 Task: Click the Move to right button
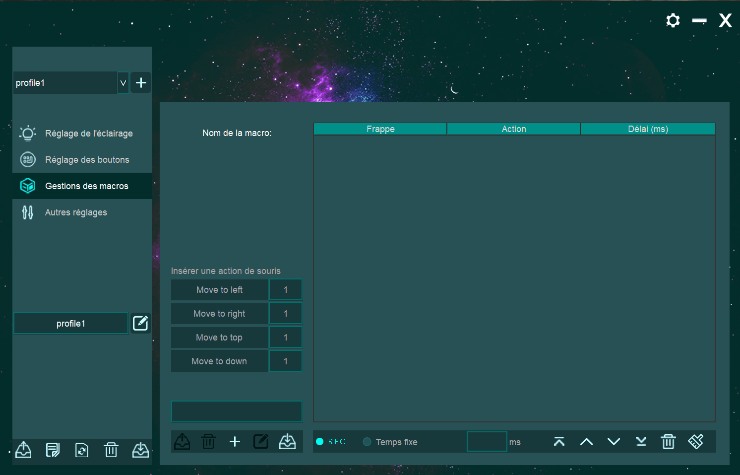pyautogui.click(x=220, y=314)
